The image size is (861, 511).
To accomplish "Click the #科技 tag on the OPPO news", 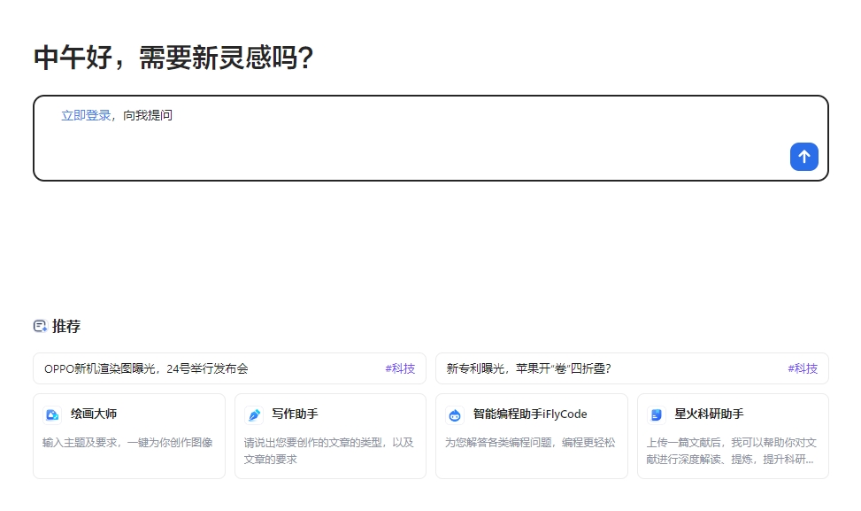I will (x=400, y=368).
